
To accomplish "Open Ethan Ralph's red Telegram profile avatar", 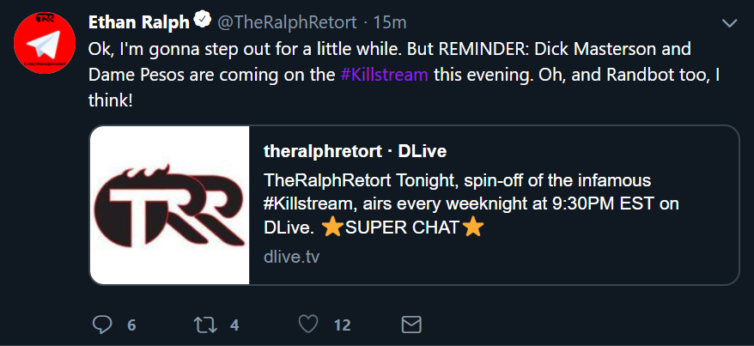I will (45, 43).
